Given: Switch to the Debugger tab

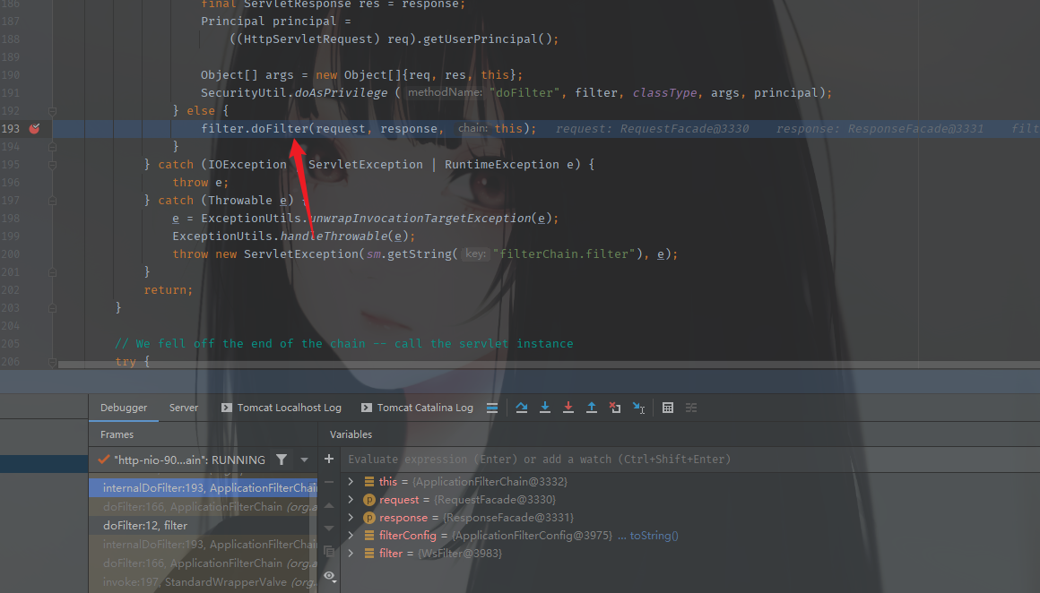Looking at the screenshot, I should pos(124,408).
